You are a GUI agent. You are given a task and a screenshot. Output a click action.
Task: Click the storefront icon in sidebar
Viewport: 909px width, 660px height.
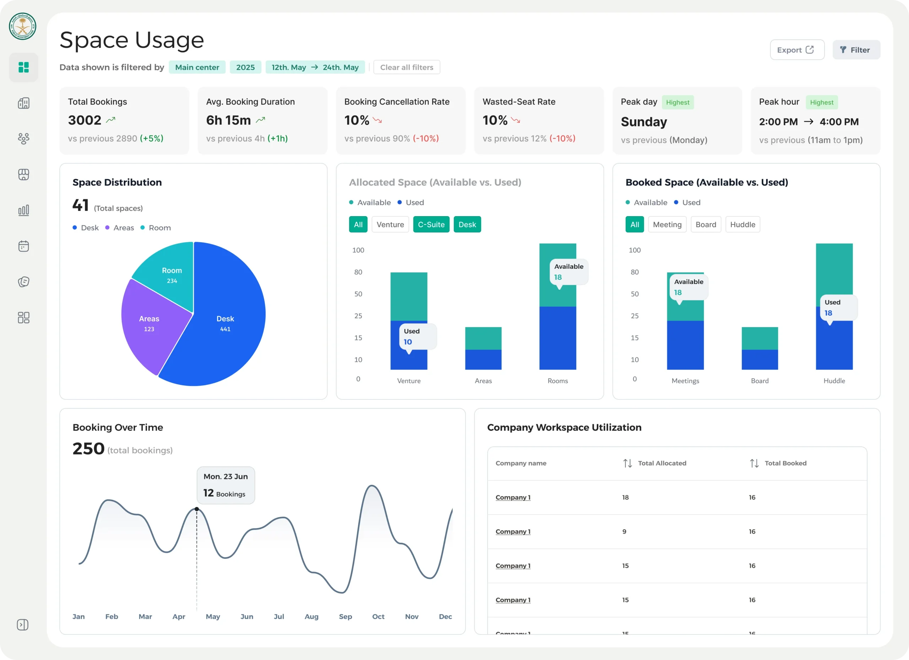pos(24,174)
